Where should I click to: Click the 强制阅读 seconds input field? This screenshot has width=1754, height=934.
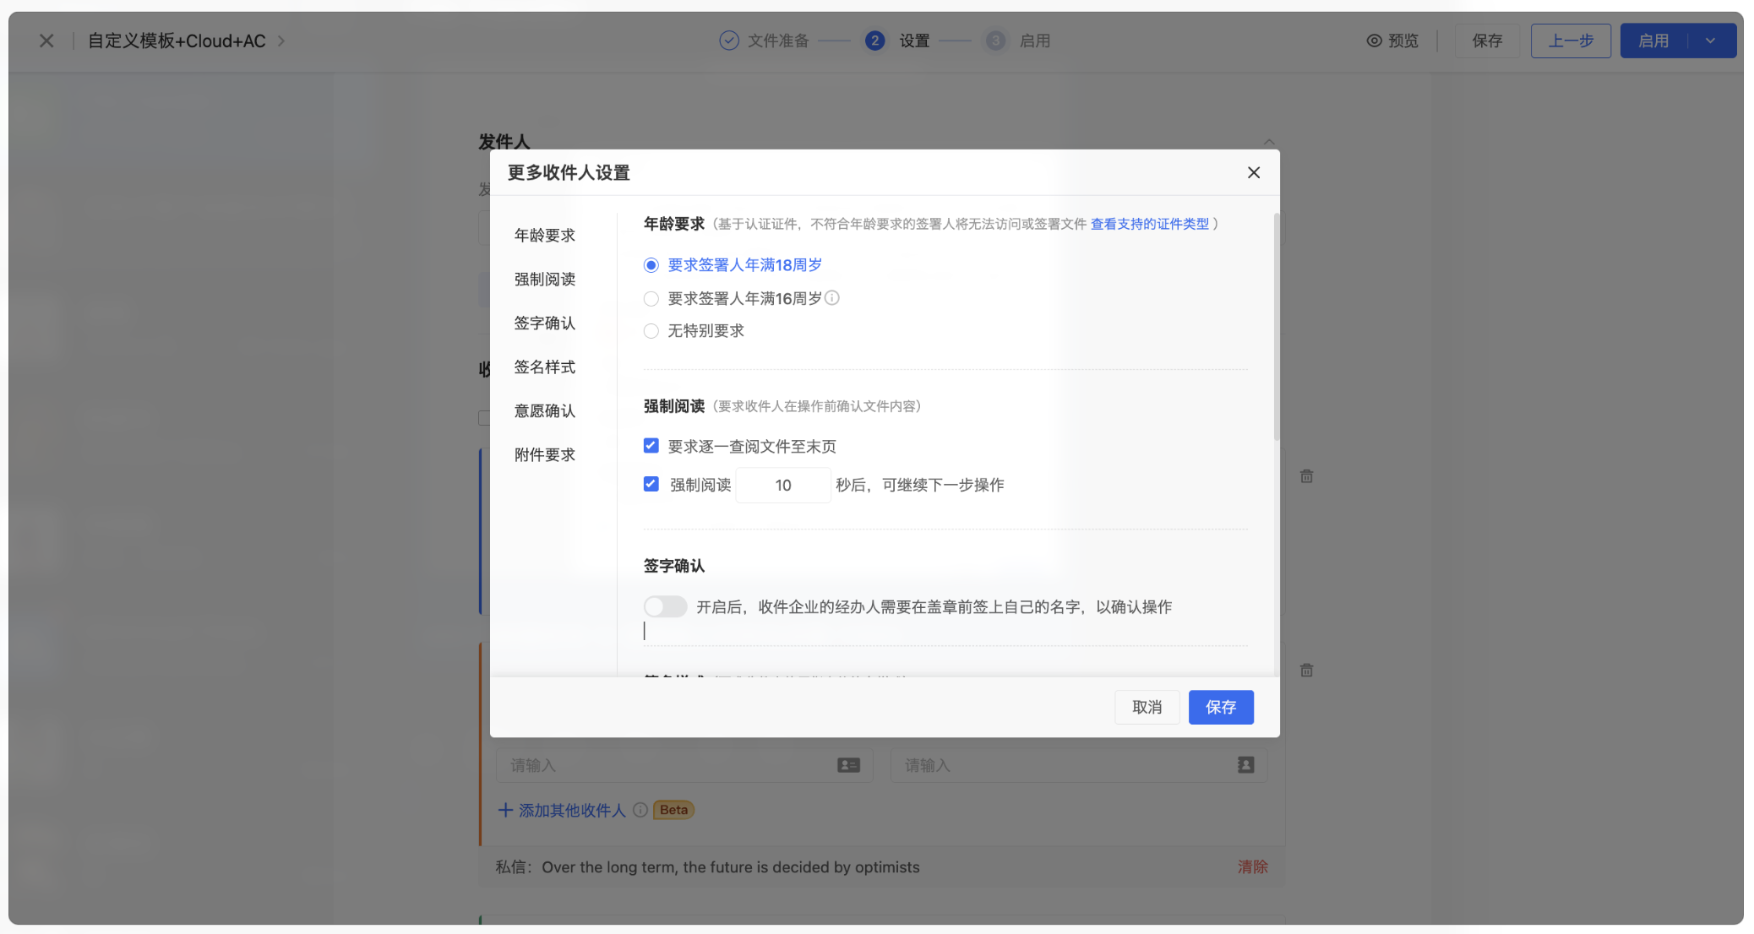tap(783, 486)
